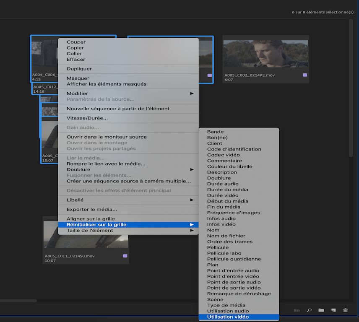Select Doublure in the sort submenu
Screen dimensions: 359x322
point(239,178)
